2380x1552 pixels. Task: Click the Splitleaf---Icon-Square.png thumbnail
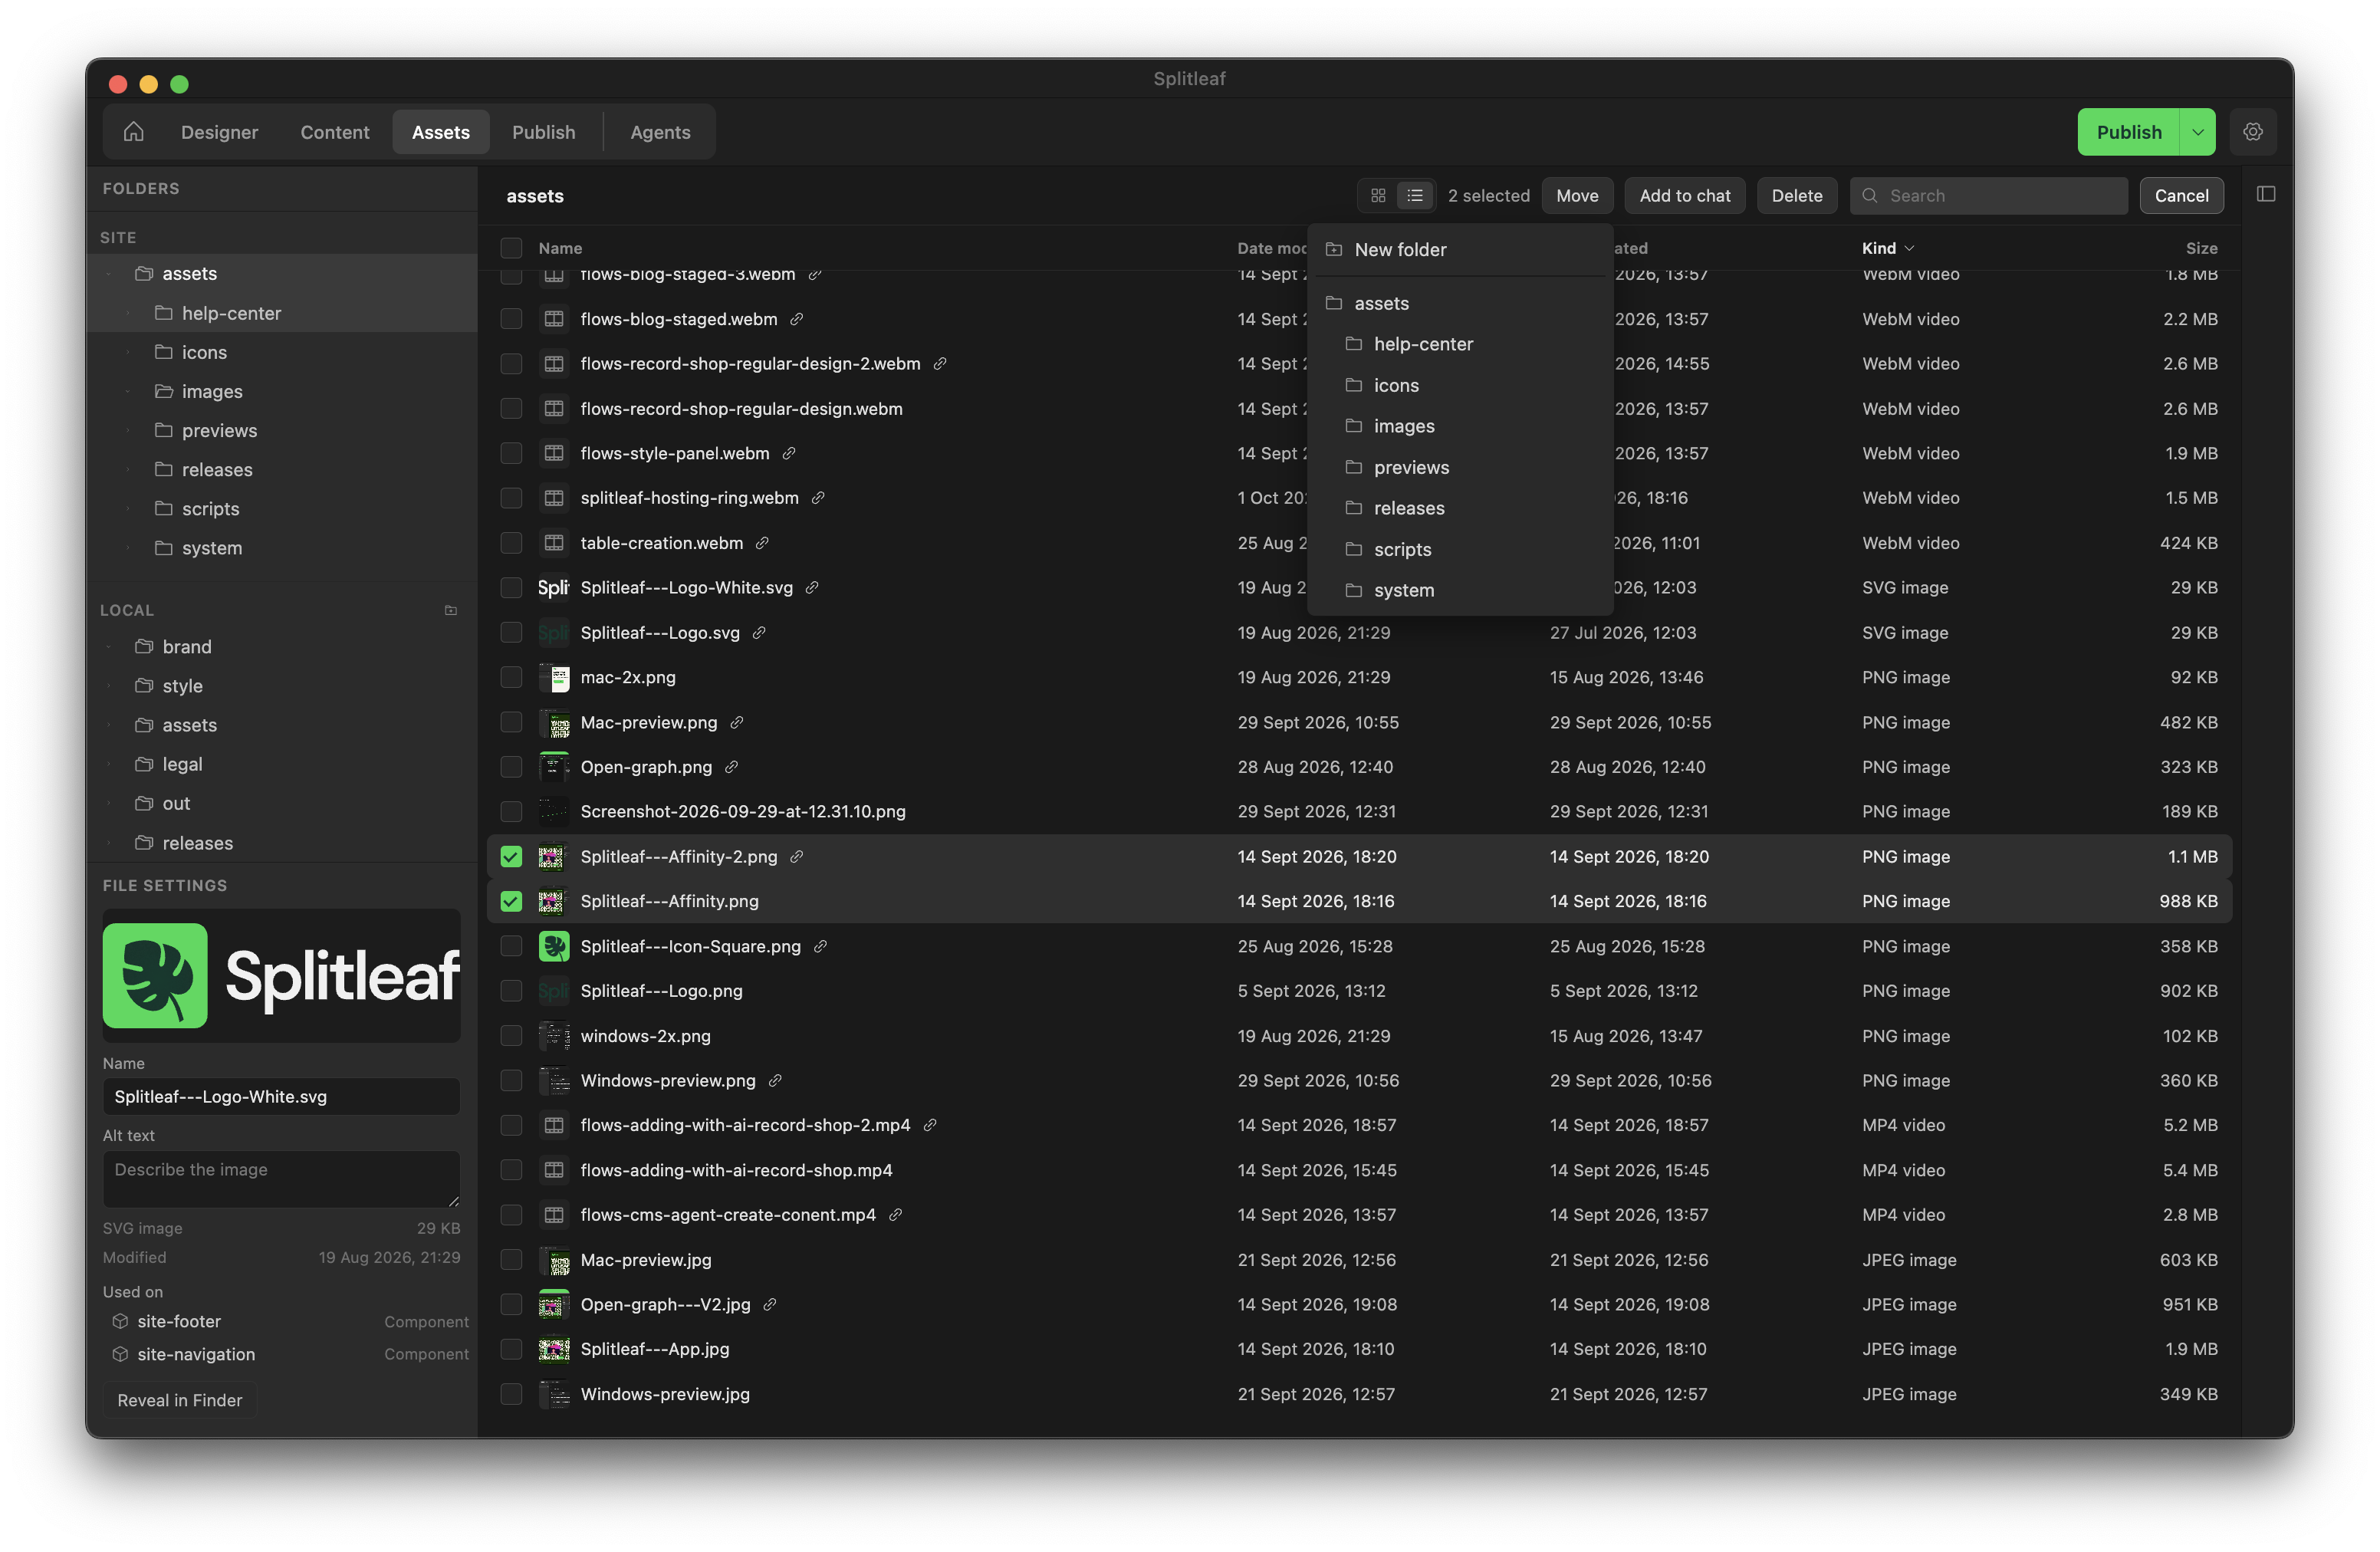pyautogui.click(x=554, y=946)
